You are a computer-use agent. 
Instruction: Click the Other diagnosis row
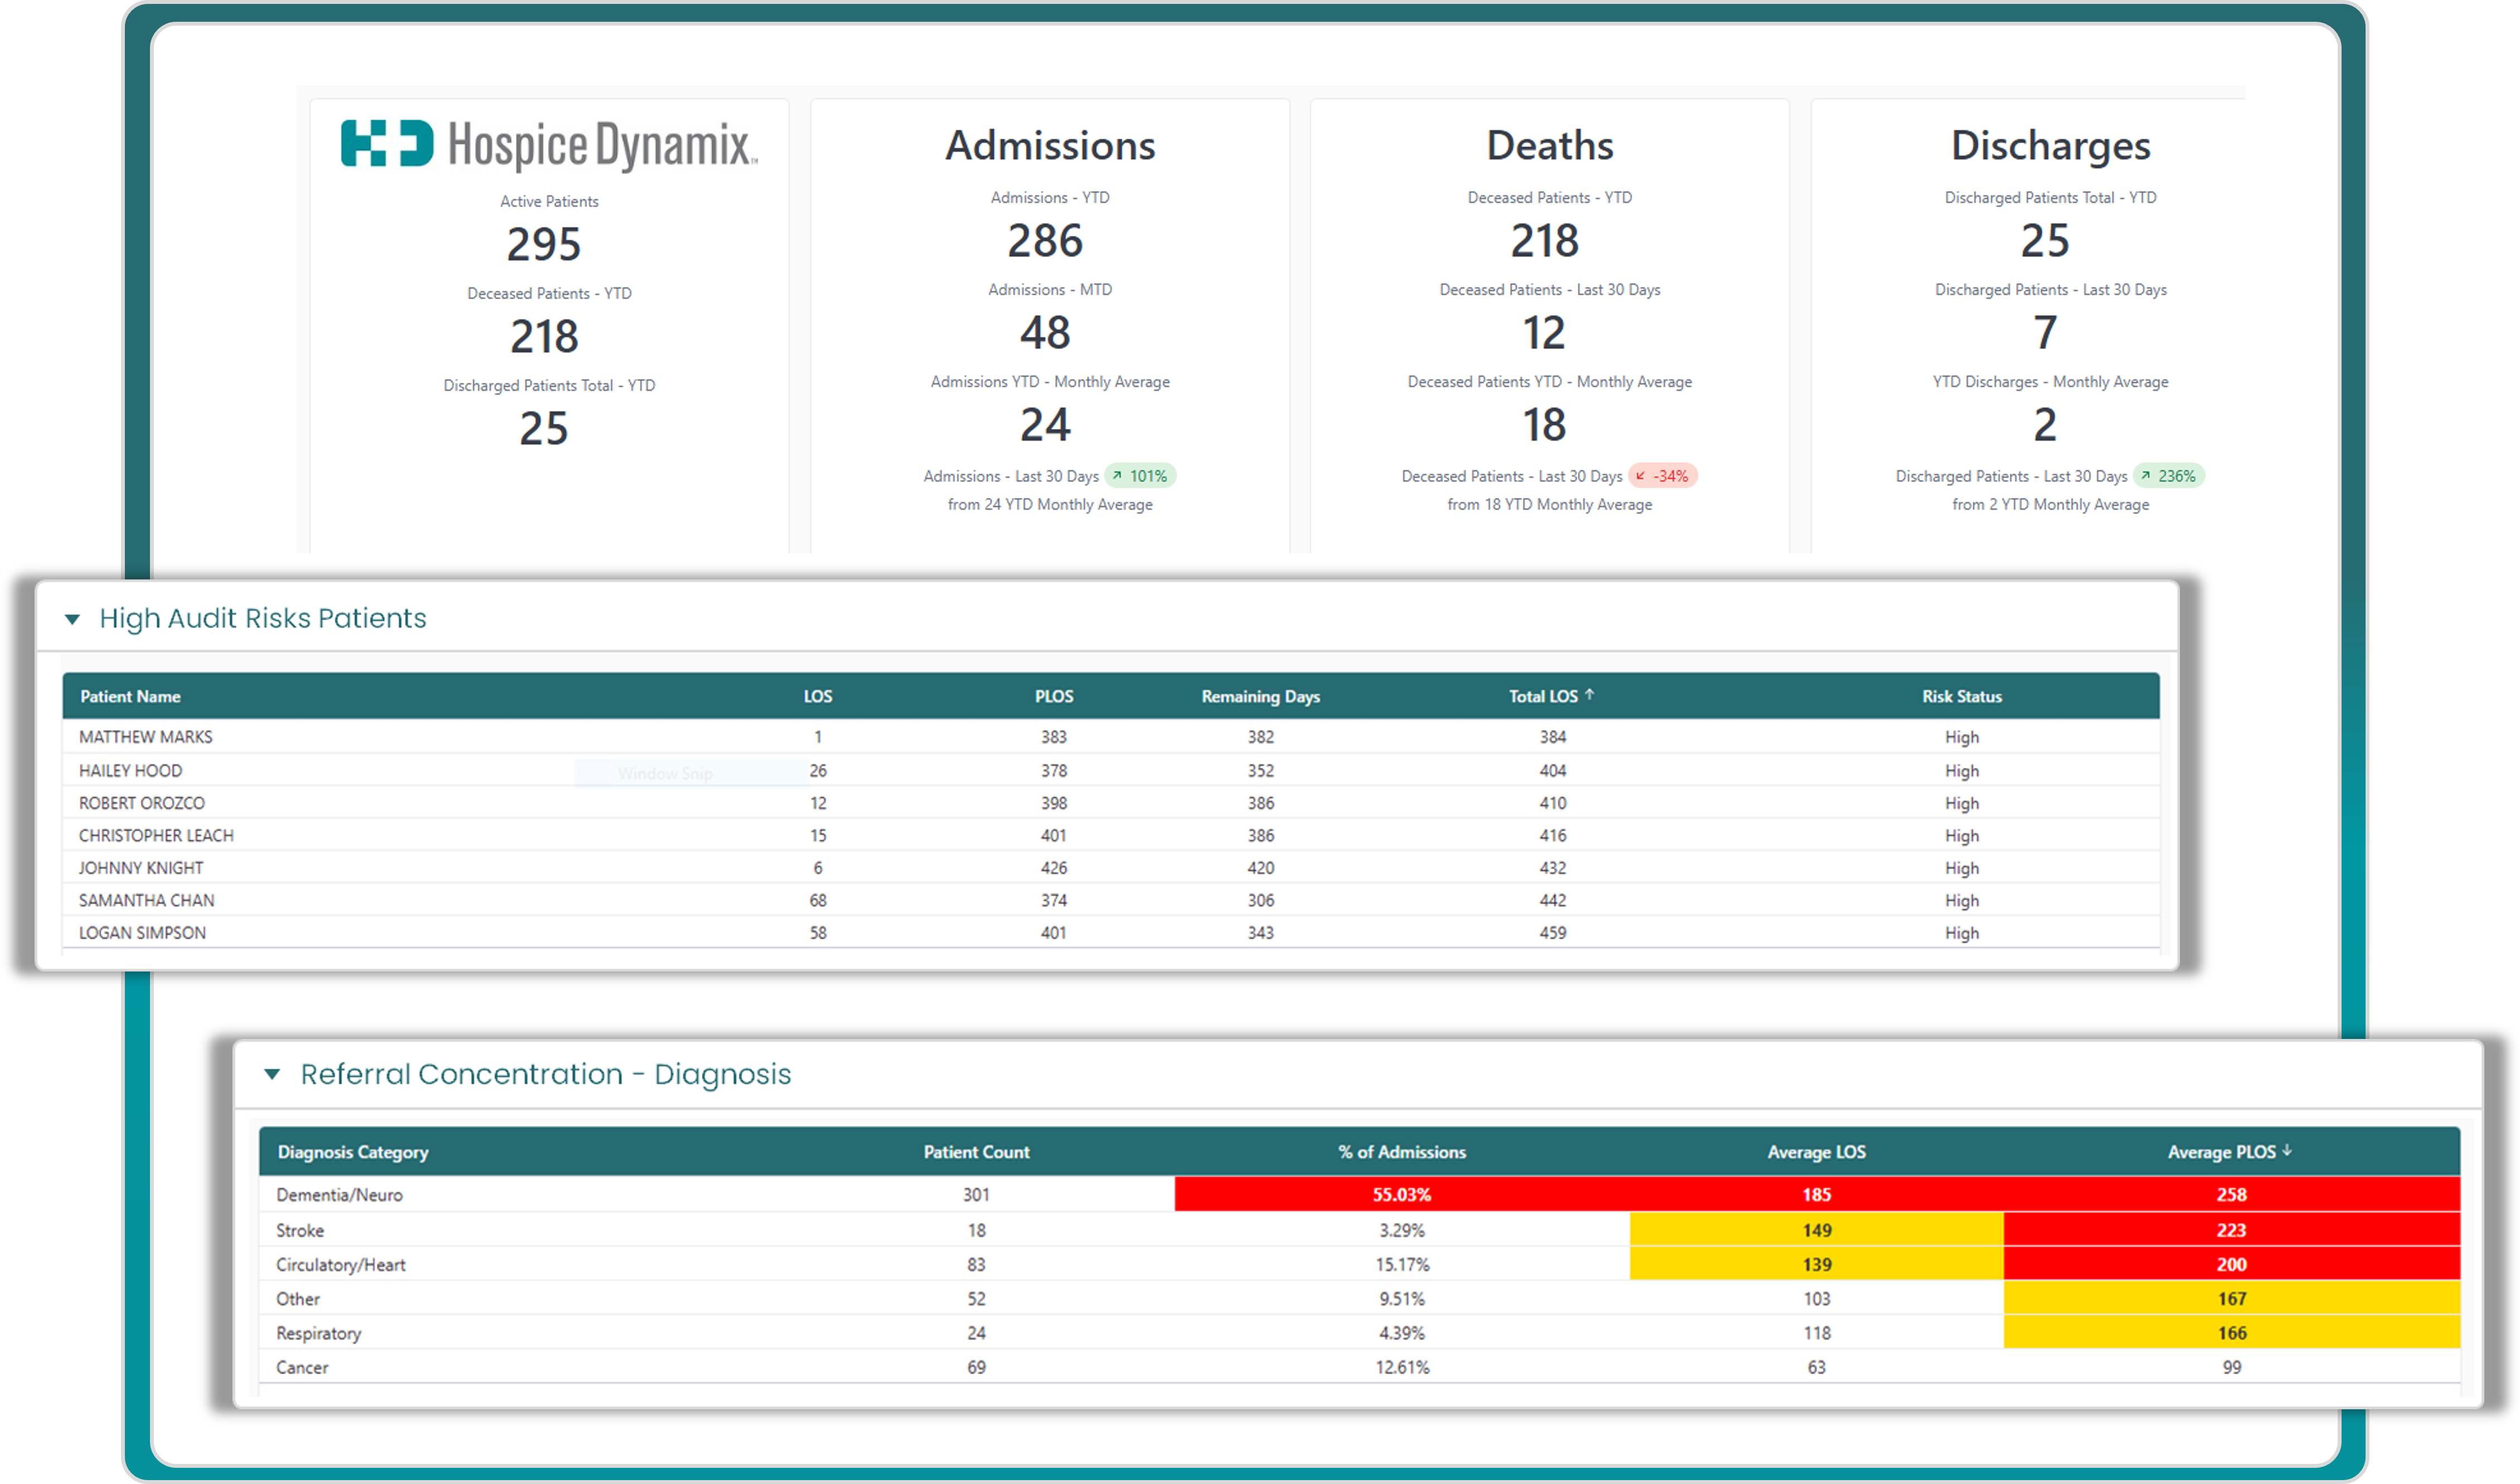[1359, 1298]
